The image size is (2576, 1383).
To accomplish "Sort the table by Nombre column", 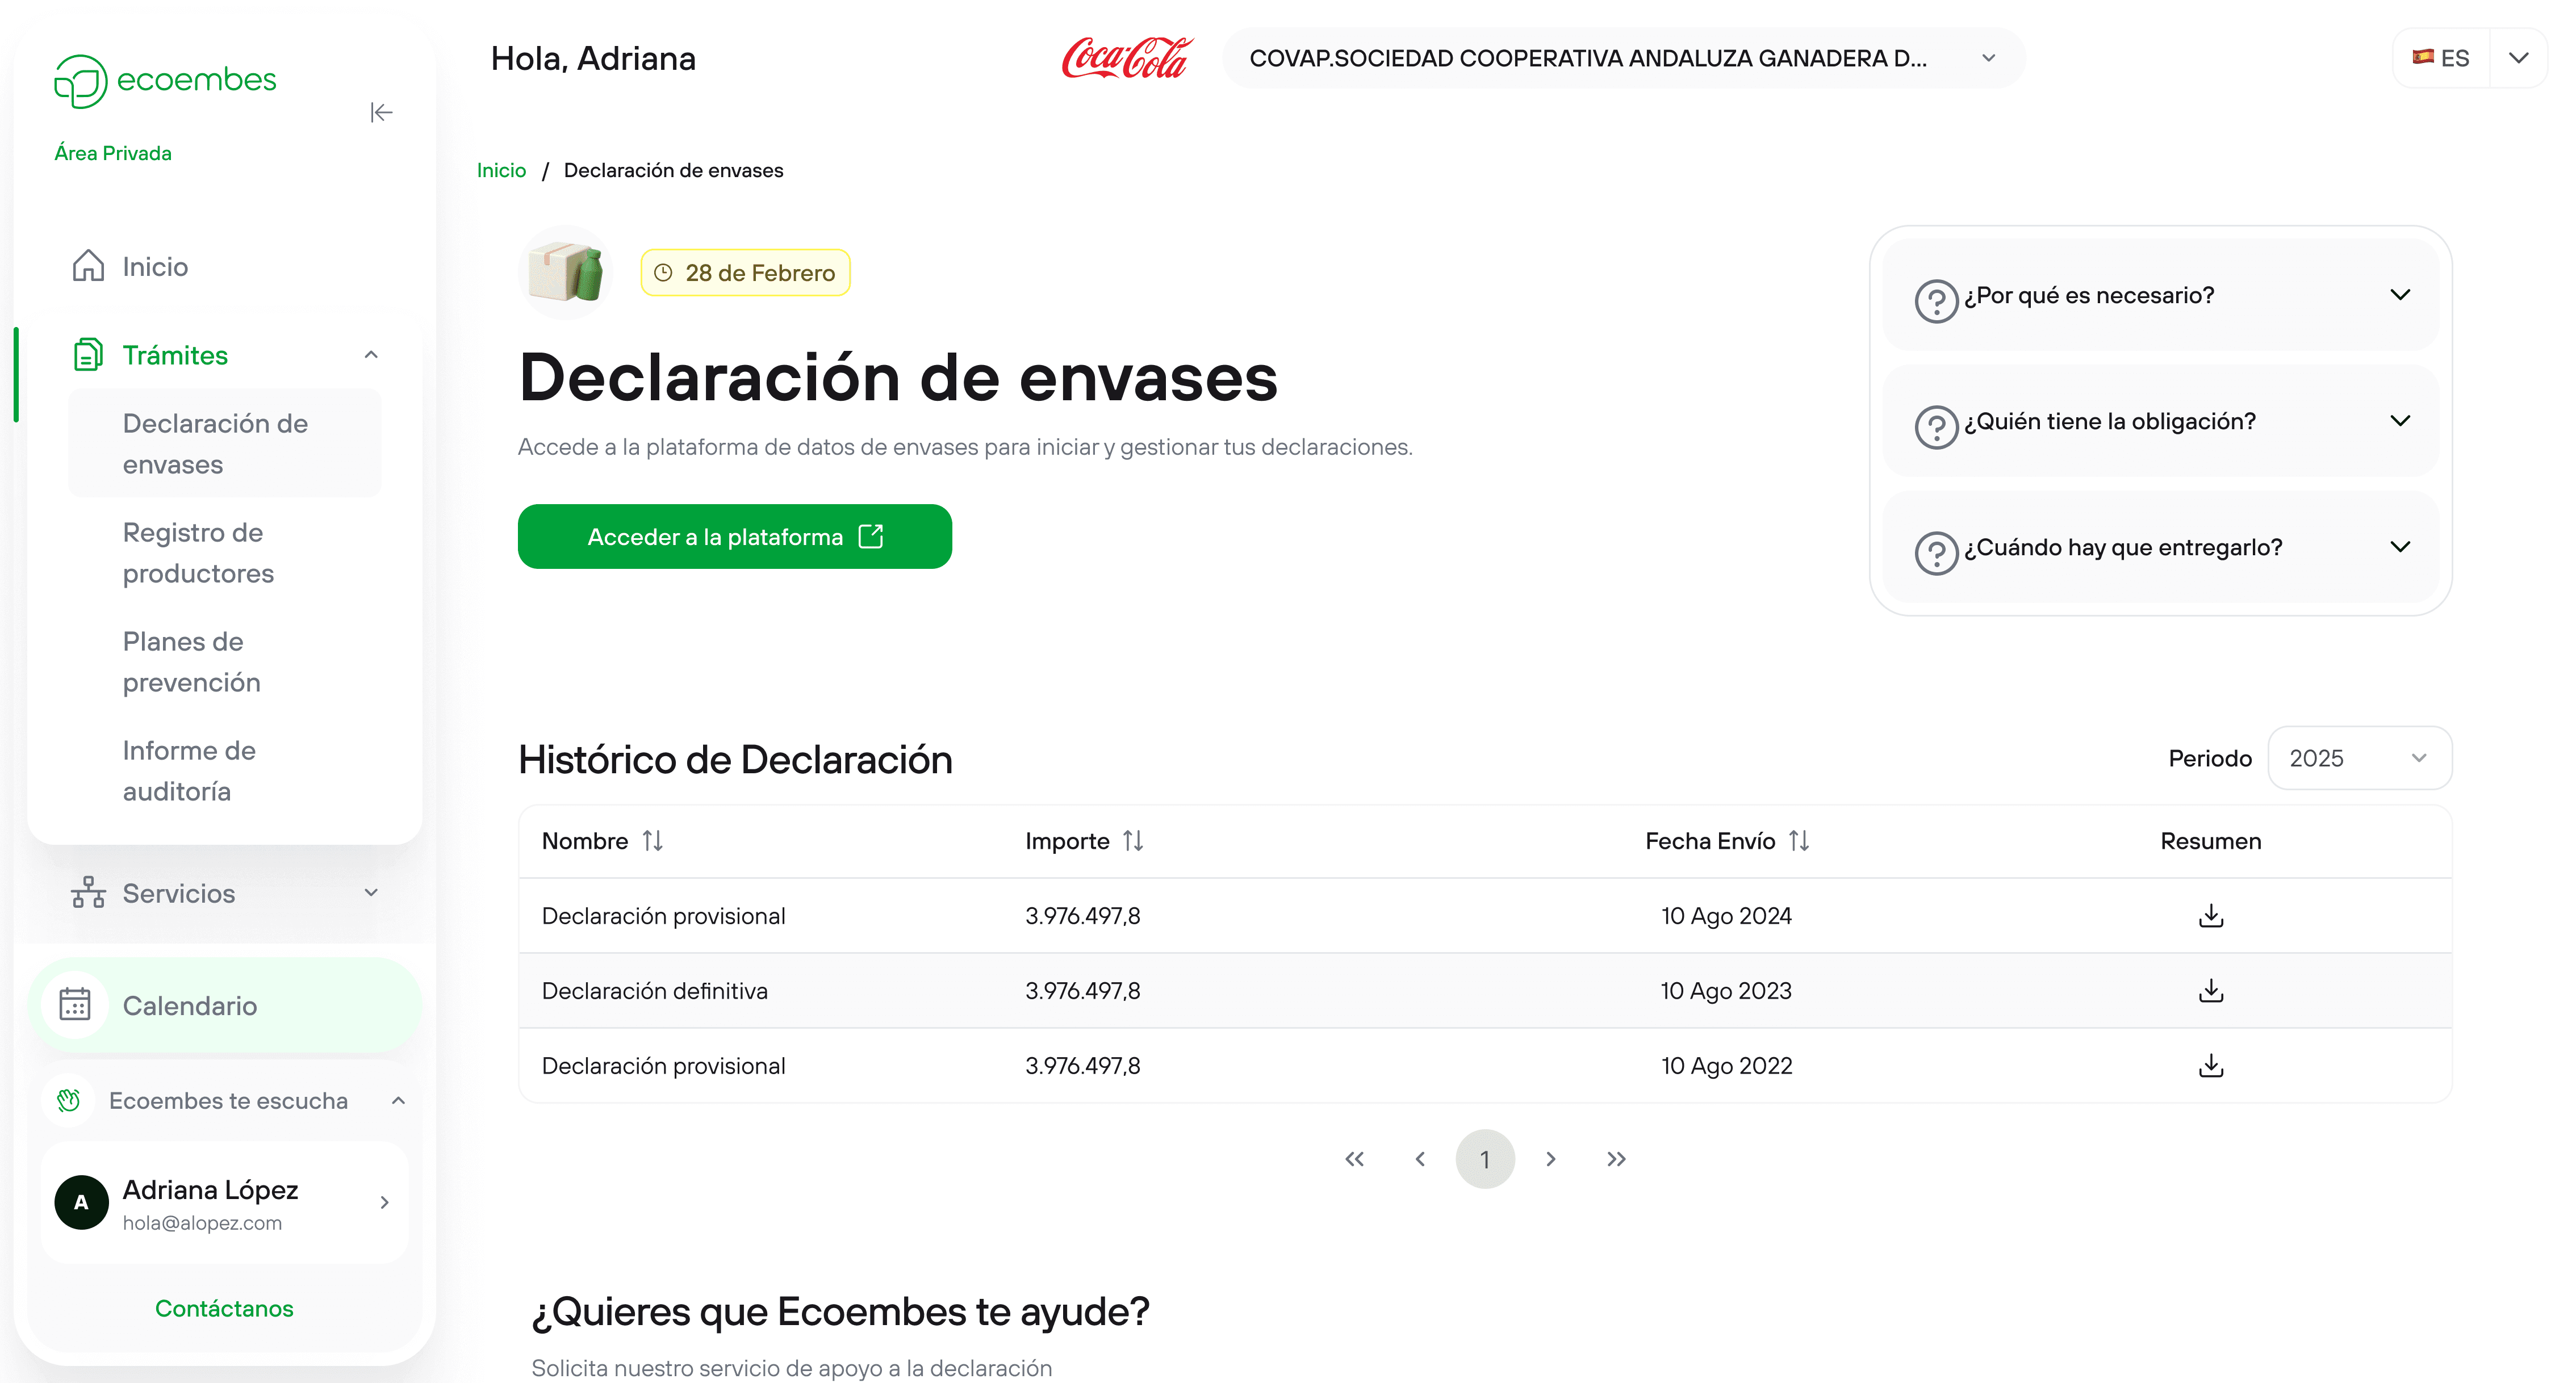I will [x=652, y=841].
